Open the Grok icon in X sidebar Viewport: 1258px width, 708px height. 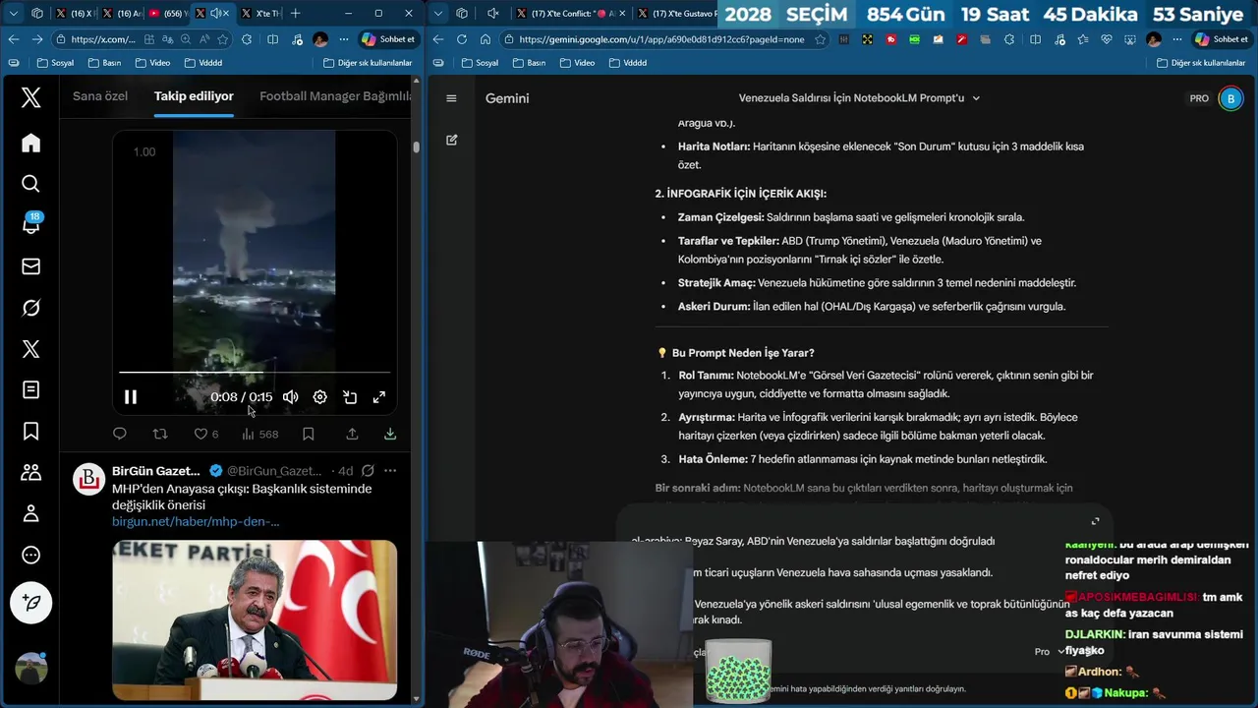click(30, 308)
